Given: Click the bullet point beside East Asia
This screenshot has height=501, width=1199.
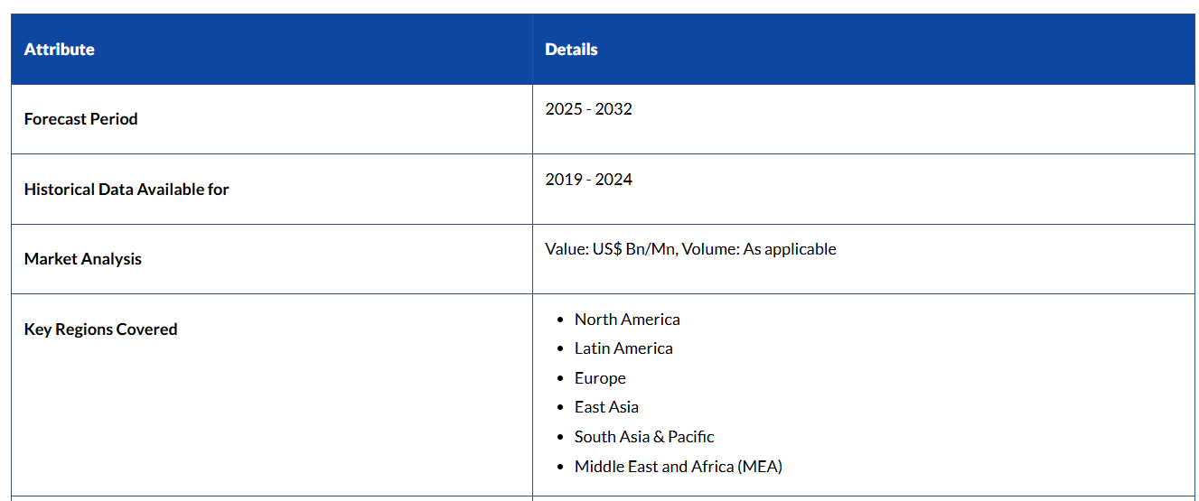Looking at the screenshot, I should (561, 408).
